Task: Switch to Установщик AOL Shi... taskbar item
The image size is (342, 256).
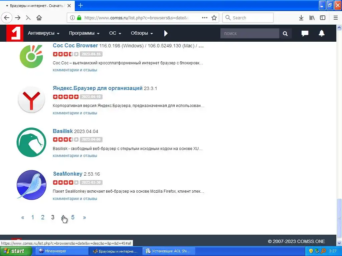Action: (168, 251)
